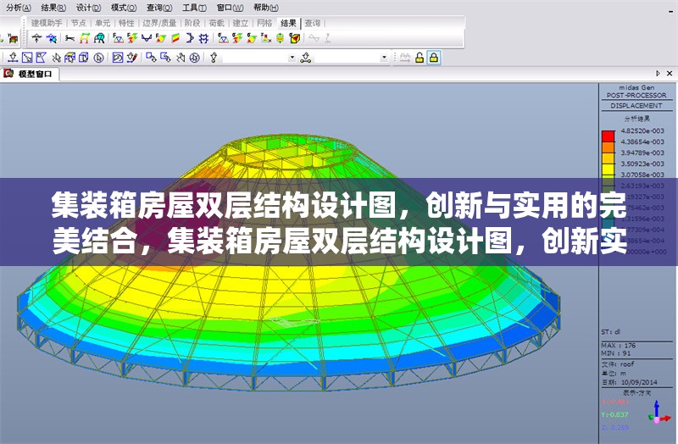Image resolution: width=678 pixels, height=444 pixels.
Task: Click the red-green stress contour square icon
Action: point(175,38)
